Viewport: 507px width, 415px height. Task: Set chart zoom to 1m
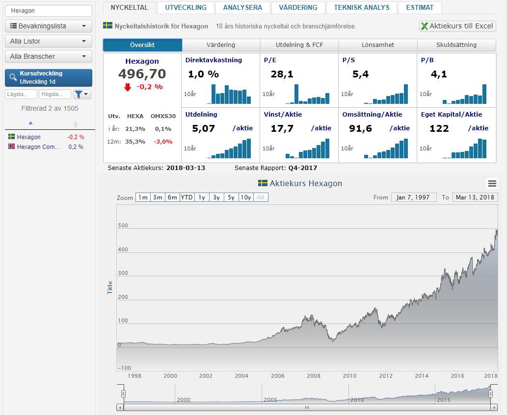click(143, 197)
